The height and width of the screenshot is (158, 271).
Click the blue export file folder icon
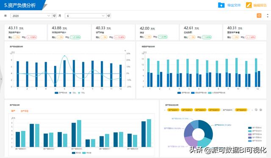(x=221, y=5)
